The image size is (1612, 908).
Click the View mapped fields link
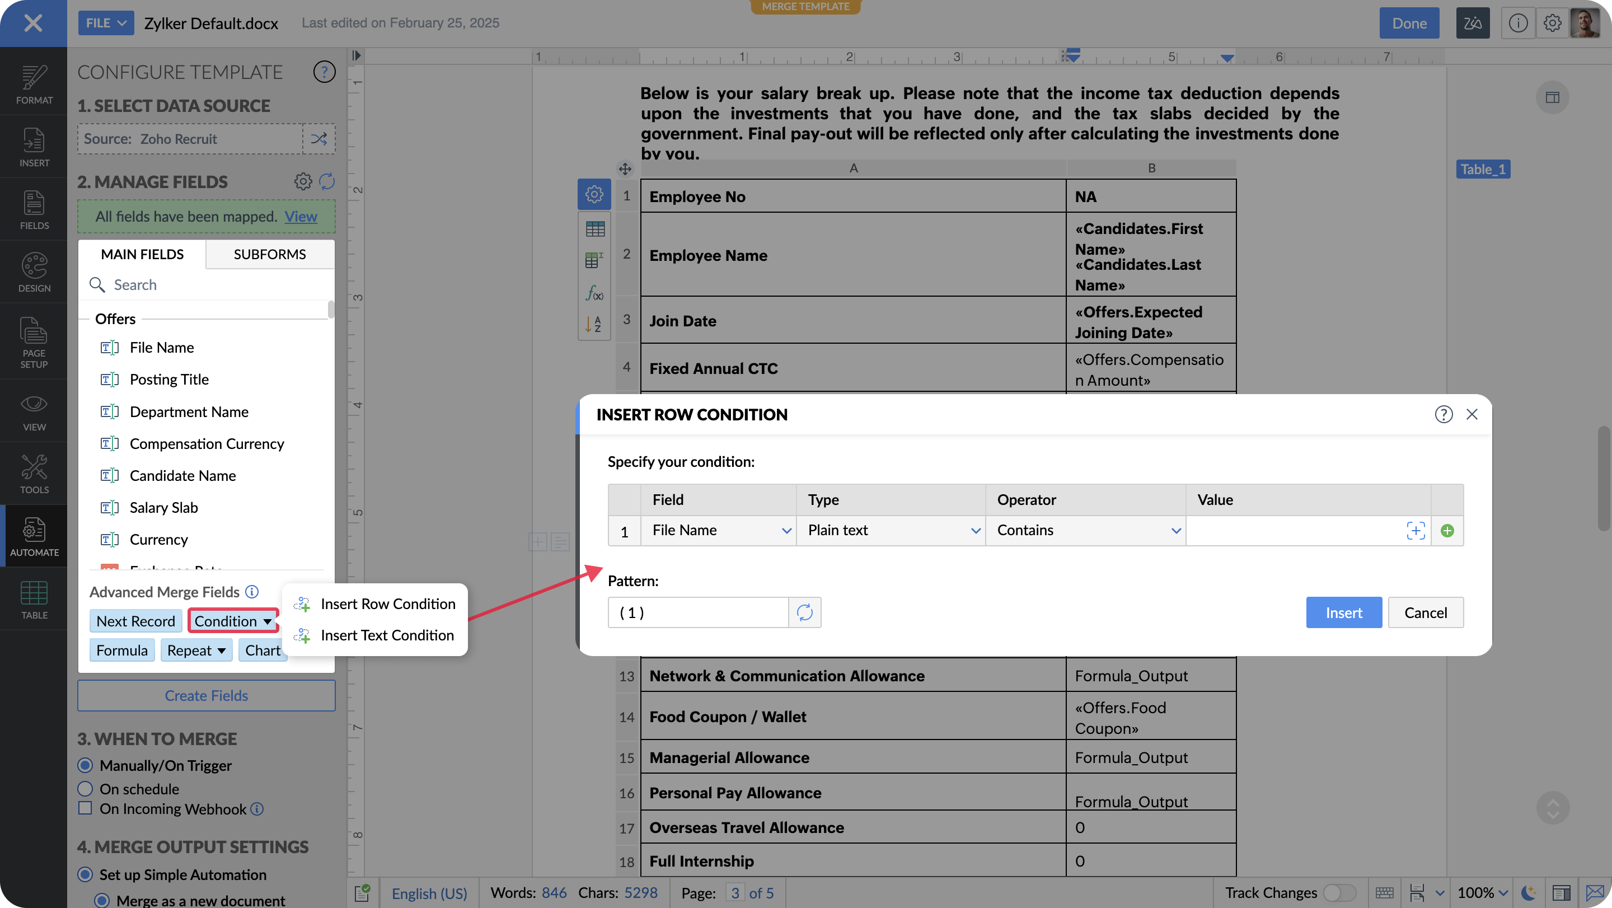tap(301, 217)
